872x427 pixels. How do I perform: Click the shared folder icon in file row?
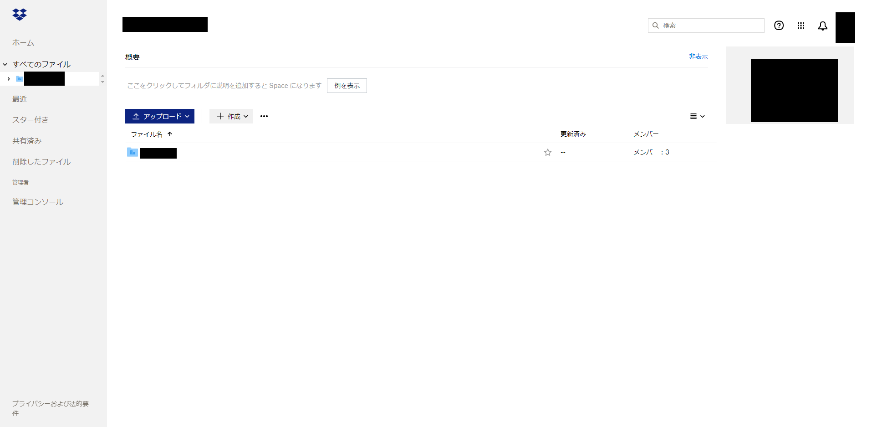tap(133, 152)
